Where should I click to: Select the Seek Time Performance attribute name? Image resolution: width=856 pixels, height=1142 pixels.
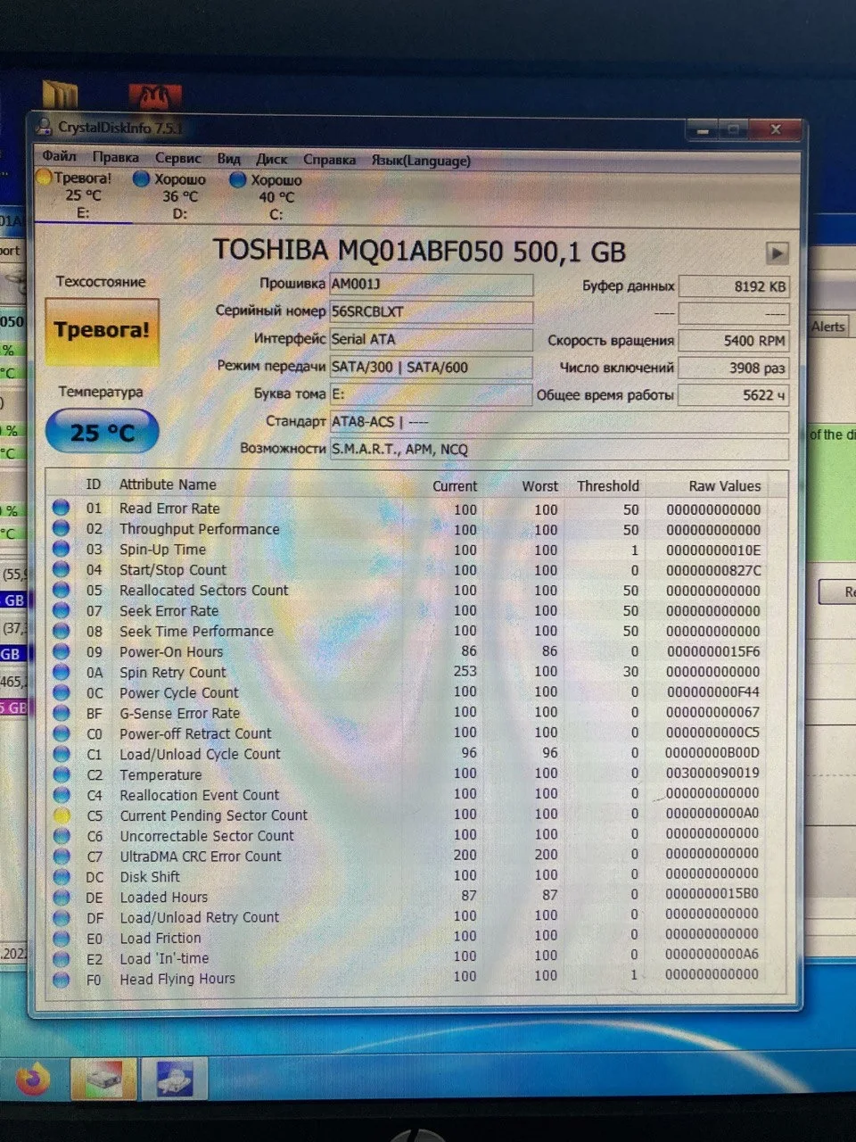point(196,631)
